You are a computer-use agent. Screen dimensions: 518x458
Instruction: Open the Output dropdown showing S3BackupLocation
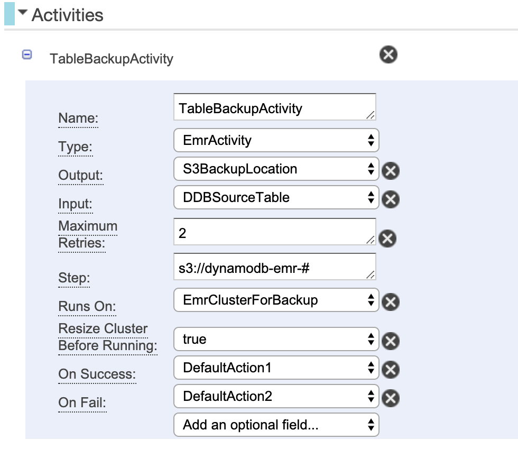tap(276, 169)
